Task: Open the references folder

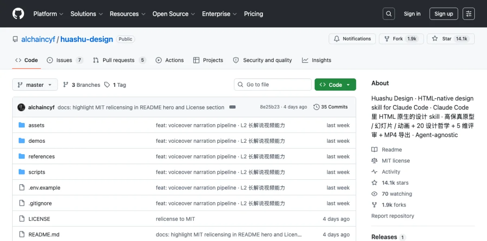Action: tap(41, 157)
